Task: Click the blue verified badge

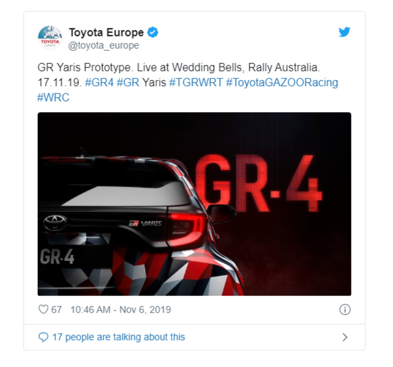Action: click(x=153, y=32)
